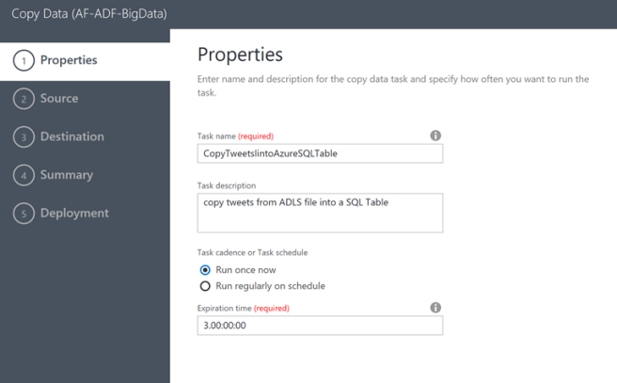Click the 'Task cadence or Task schedule' label
Viewport: 617px width, 383px height.
point(253,252)
